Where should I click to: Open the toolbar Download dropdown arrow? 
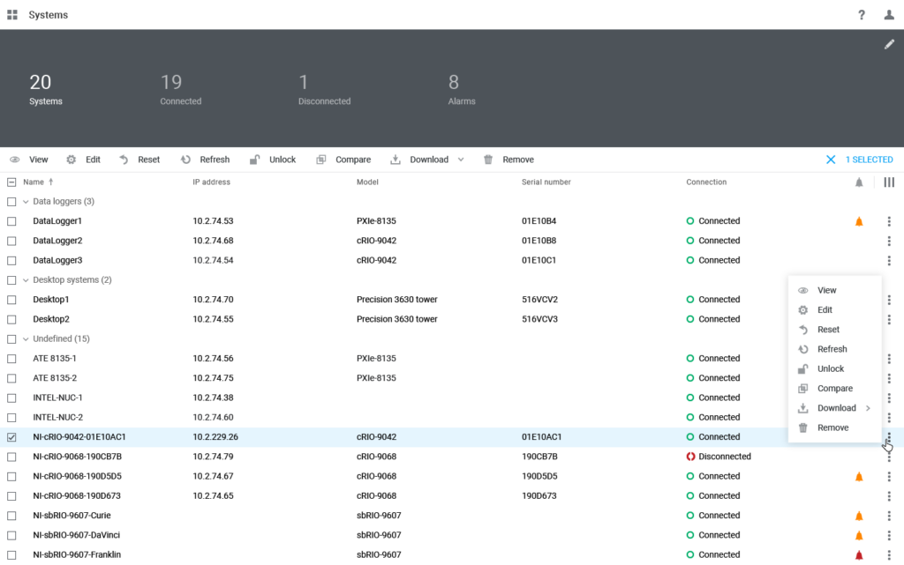tap(461, 160)
